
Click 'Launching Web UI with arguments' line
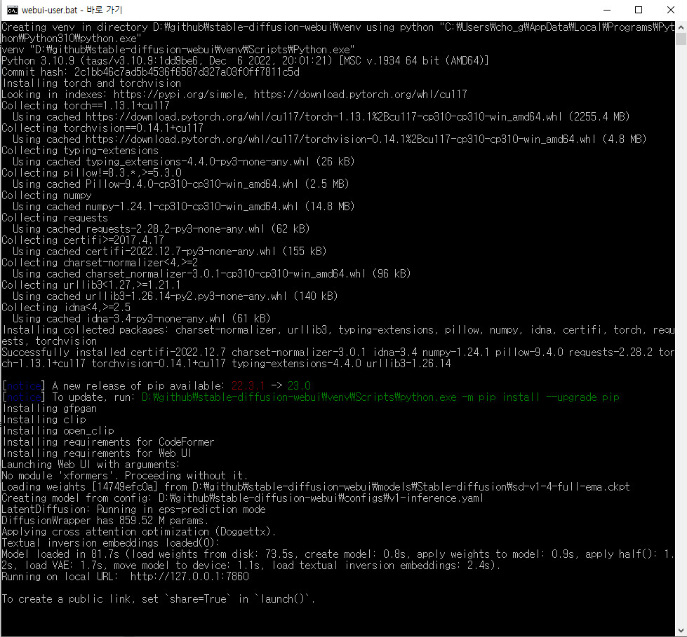tap(91, 464)
